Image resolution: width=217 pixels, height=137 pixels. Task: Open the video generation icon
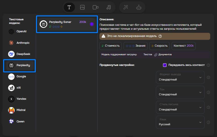(x=95, y=7)
